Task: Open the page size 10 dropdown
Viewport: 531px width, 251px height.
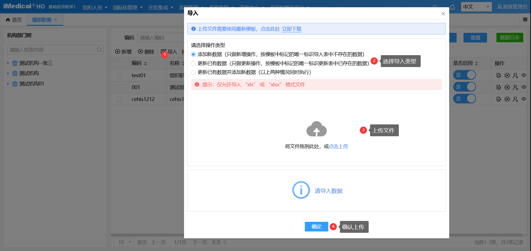Action: pos(124,242)
